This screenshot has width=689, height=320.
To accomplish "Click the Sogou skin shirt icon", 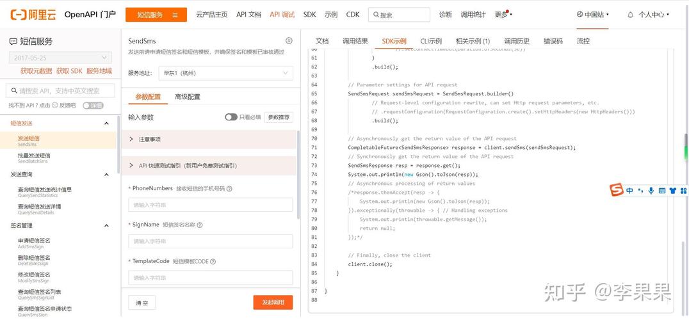I will pyautogui.click(x=672, y=191).
